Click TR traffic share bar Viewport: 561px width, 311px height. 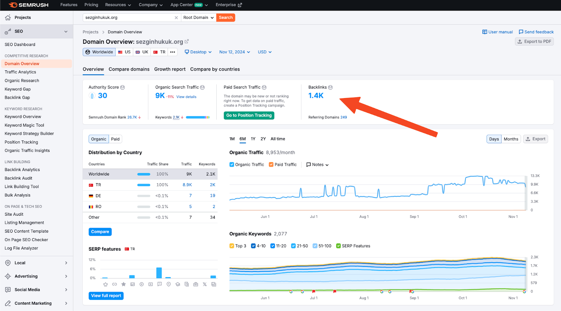pos(144,185)
